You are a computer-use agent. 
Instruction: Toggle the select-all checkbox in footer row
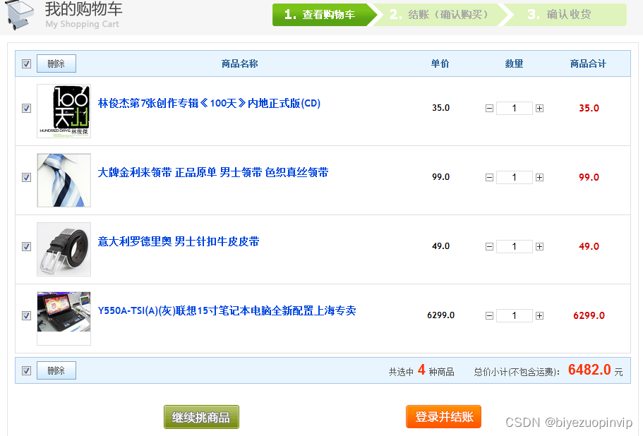(x=27, y=371)
